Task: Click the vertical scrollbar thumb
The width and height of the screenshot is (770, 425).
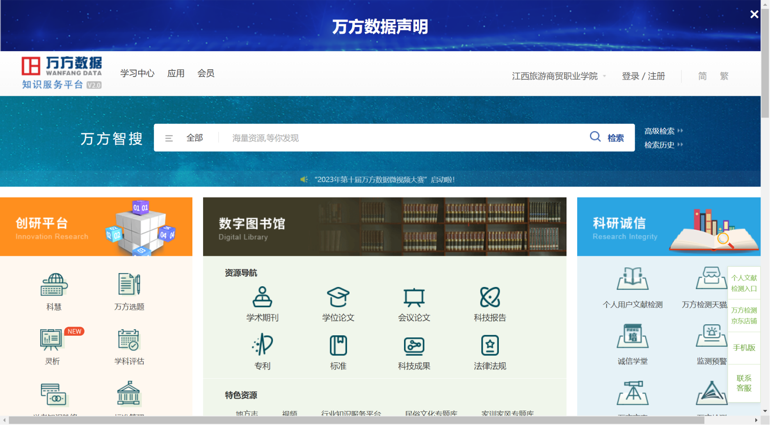Action: [x=765, y=63]
